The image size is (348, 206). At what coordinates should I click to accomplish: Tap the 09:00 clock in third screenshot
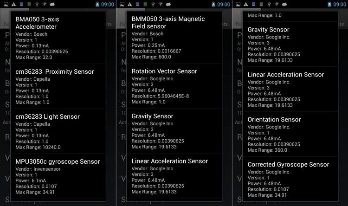tap(340, 5)
